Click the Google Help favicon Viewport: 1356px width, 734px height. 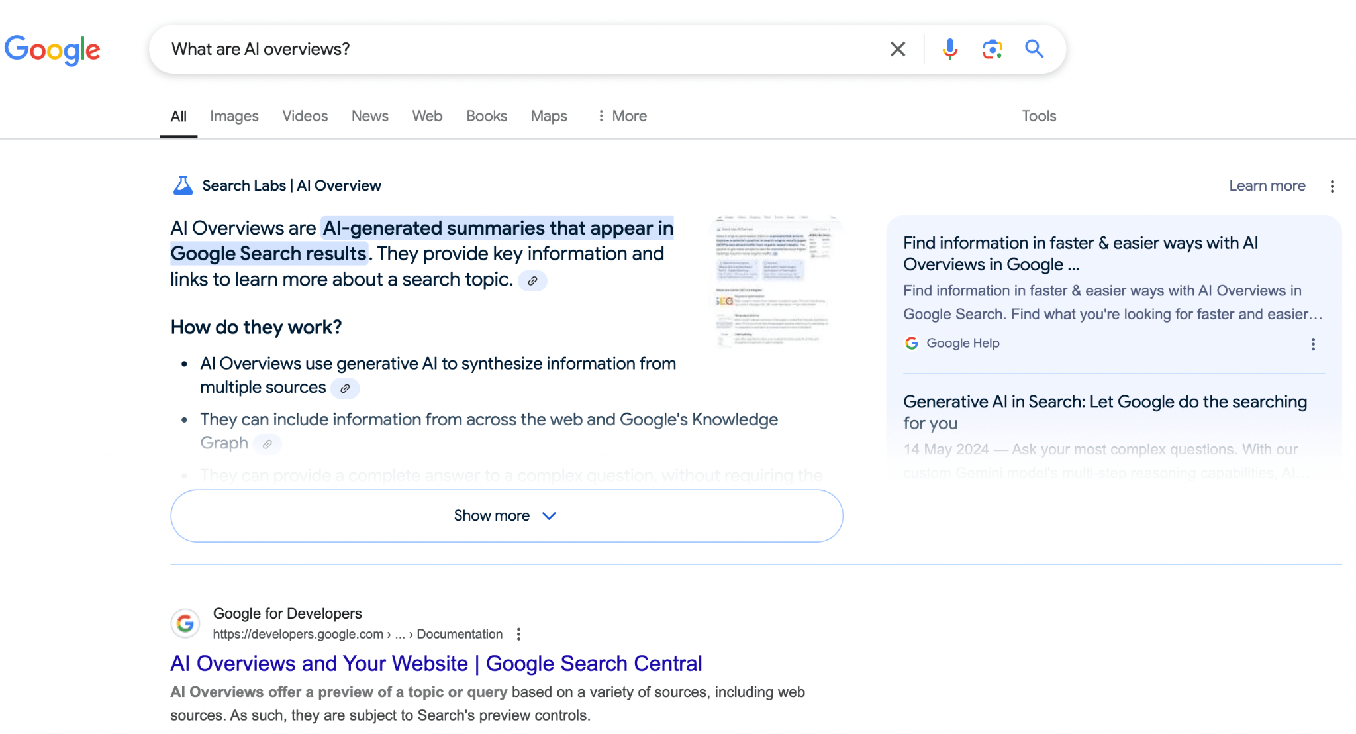pyautogui.click(x=911, y=343)
